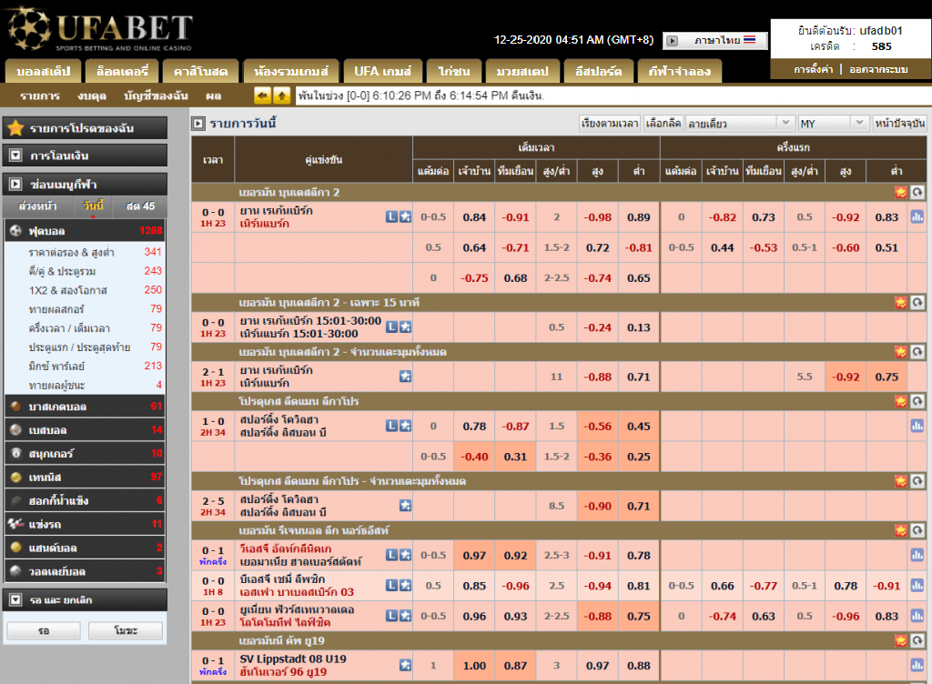Open the ลายเดี่ยว bet type dropdown
The height and width of the screenshot is (684, 932).
click(739, 124)
